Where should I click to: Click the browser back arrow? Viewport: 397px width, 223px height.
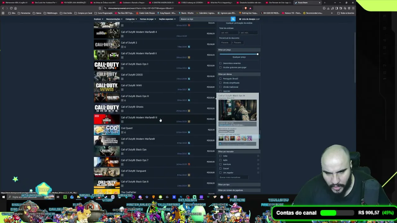click(x=3, y=8)
